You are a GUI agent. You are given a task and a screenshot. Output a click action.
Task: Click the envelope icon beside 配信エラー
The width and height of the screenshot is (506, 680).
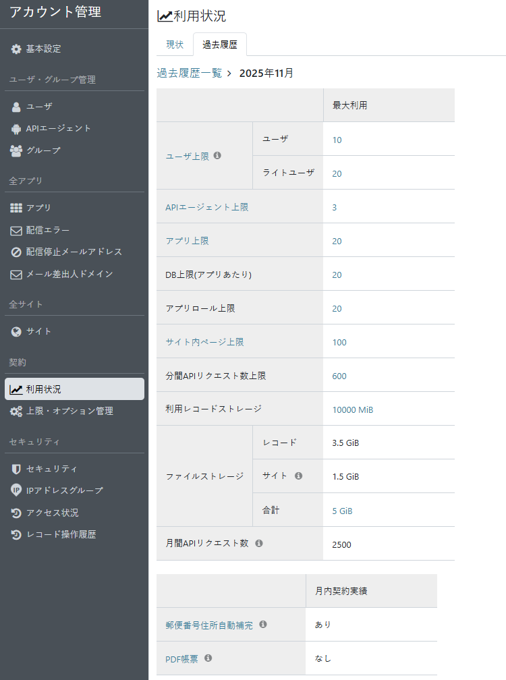coord(16,230)
